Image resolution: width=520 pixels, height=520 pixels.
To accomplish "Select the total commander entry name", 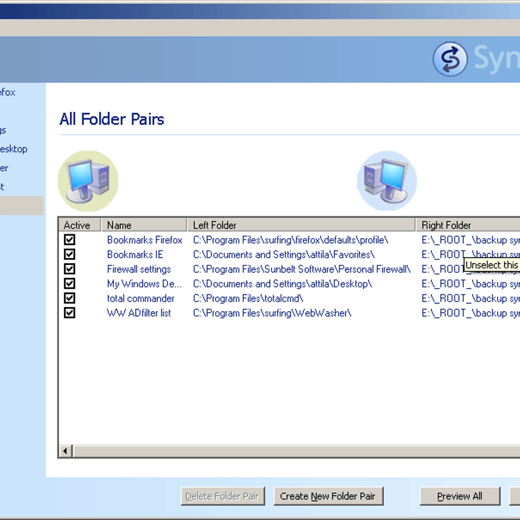I will click(x=140, y=299).
